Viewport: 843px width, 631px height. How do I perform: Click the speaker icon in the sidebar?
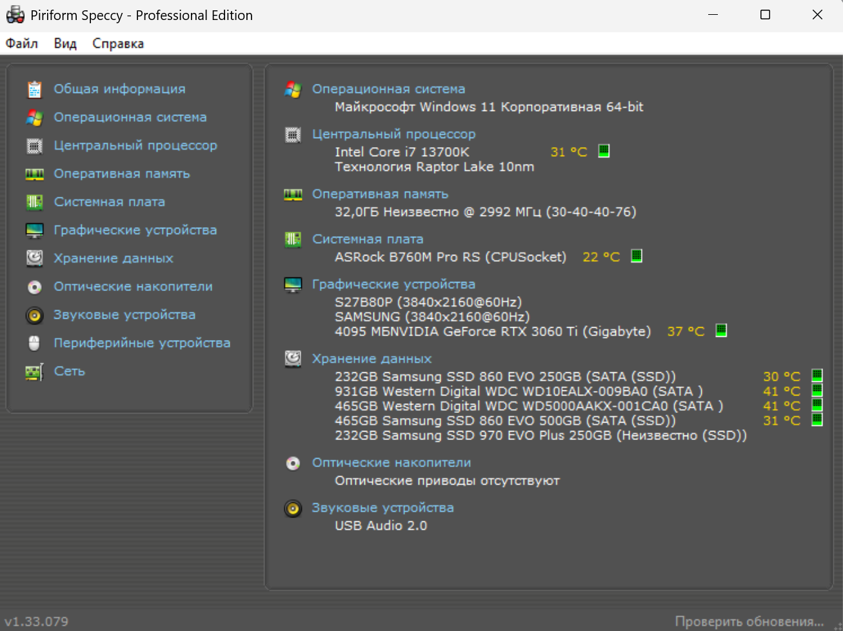coord(34,315)
